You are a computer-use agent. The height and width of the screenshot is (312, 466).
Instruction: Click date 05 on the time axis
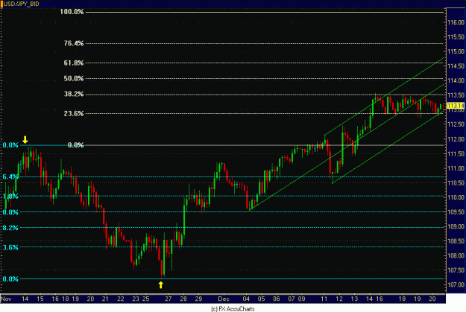[x=261, y=299]
